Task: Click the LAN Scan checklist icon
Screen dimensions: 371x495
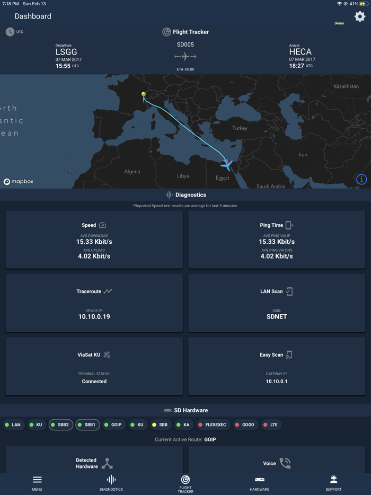Action: tap(289, 291)
